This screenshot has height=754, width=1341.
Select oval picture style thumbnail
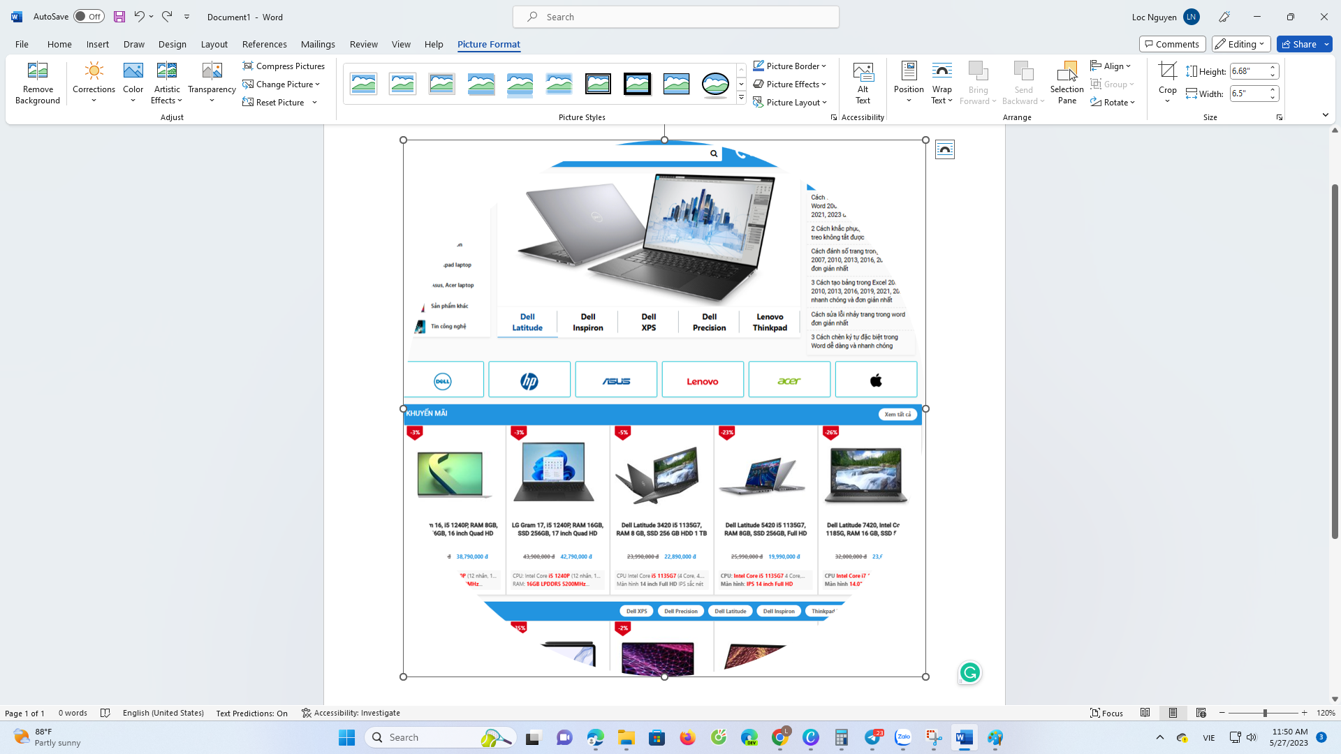715,84
